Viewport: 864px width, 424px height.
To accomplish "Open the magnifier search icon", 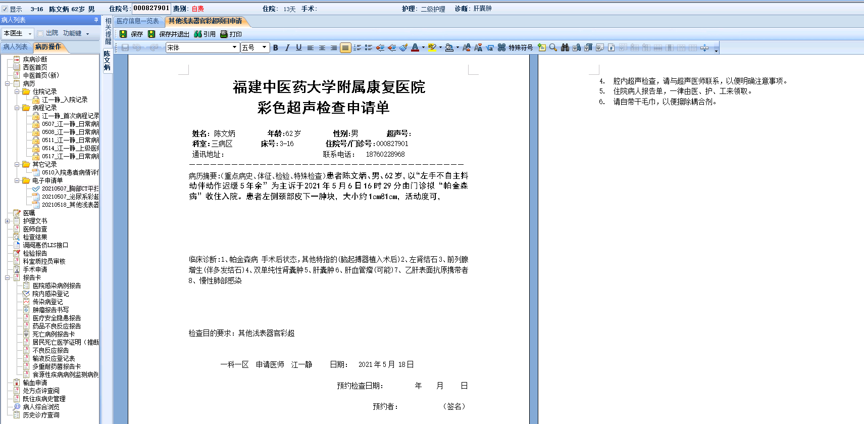I will 553,48.
